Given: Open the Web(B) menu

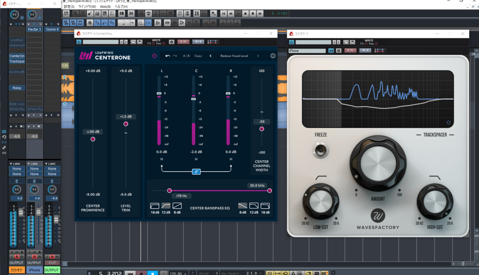Looking at the screenshot, I should point(105,7).
